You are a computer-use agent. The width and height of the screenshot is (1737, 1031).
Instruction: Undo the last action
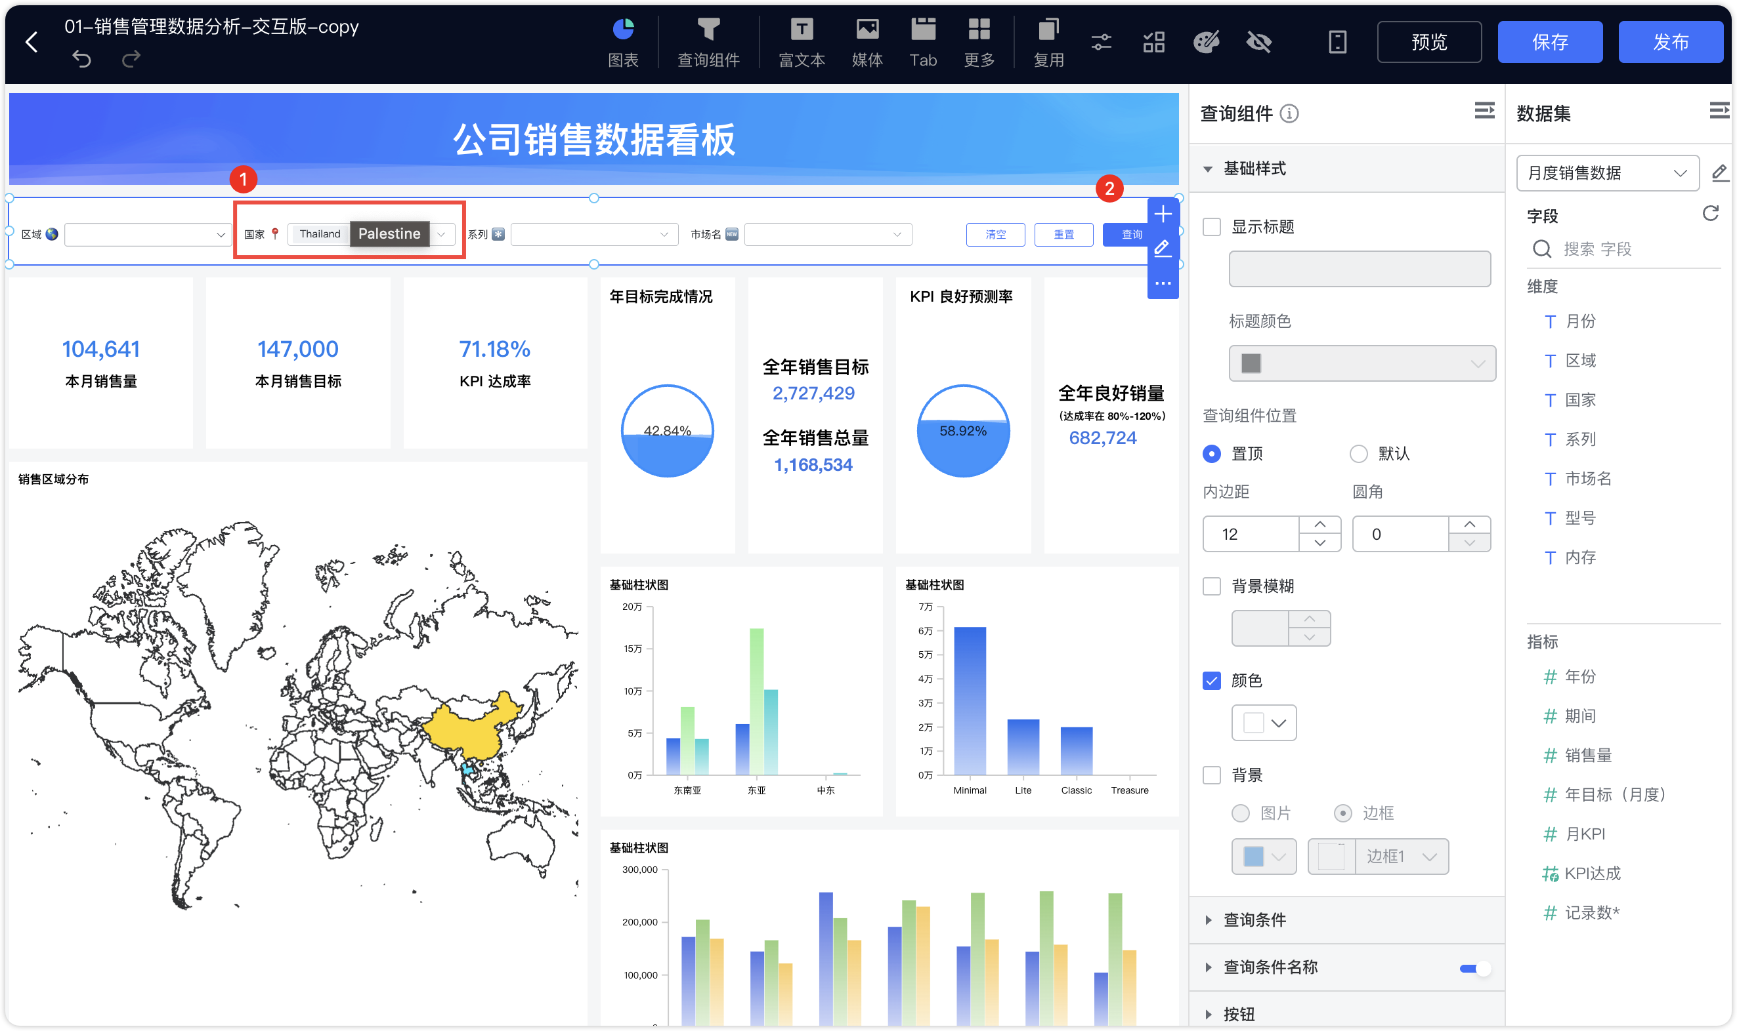point(81,59)
